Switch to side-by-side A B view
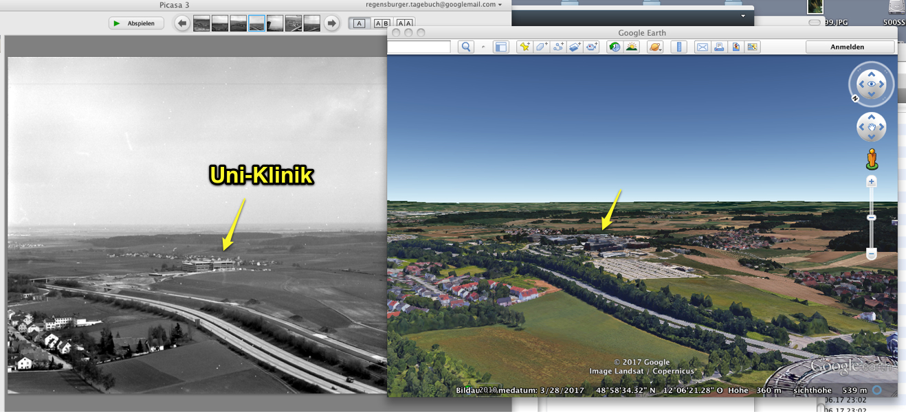This screenshot has height=412, width=906. point(382,23)
